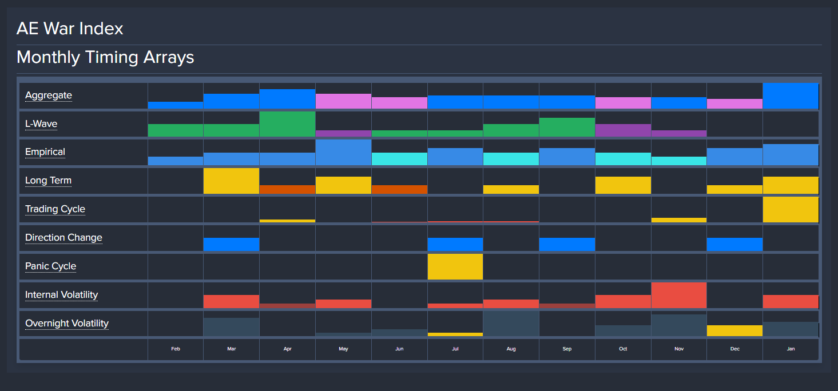Select the Empirical row label
Image resolution: width=838 pixels, height=391 pixels.
45,152
